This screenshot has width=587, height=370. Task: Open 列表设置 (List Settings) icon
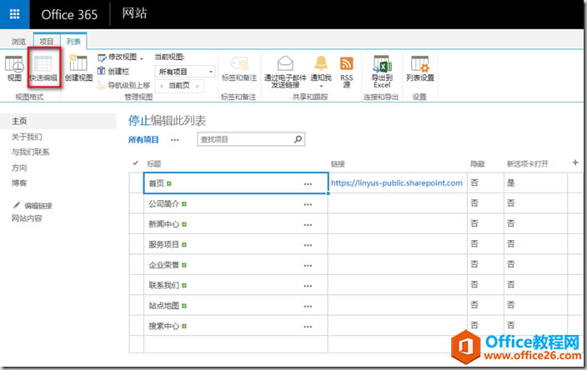tap(419, 67)
